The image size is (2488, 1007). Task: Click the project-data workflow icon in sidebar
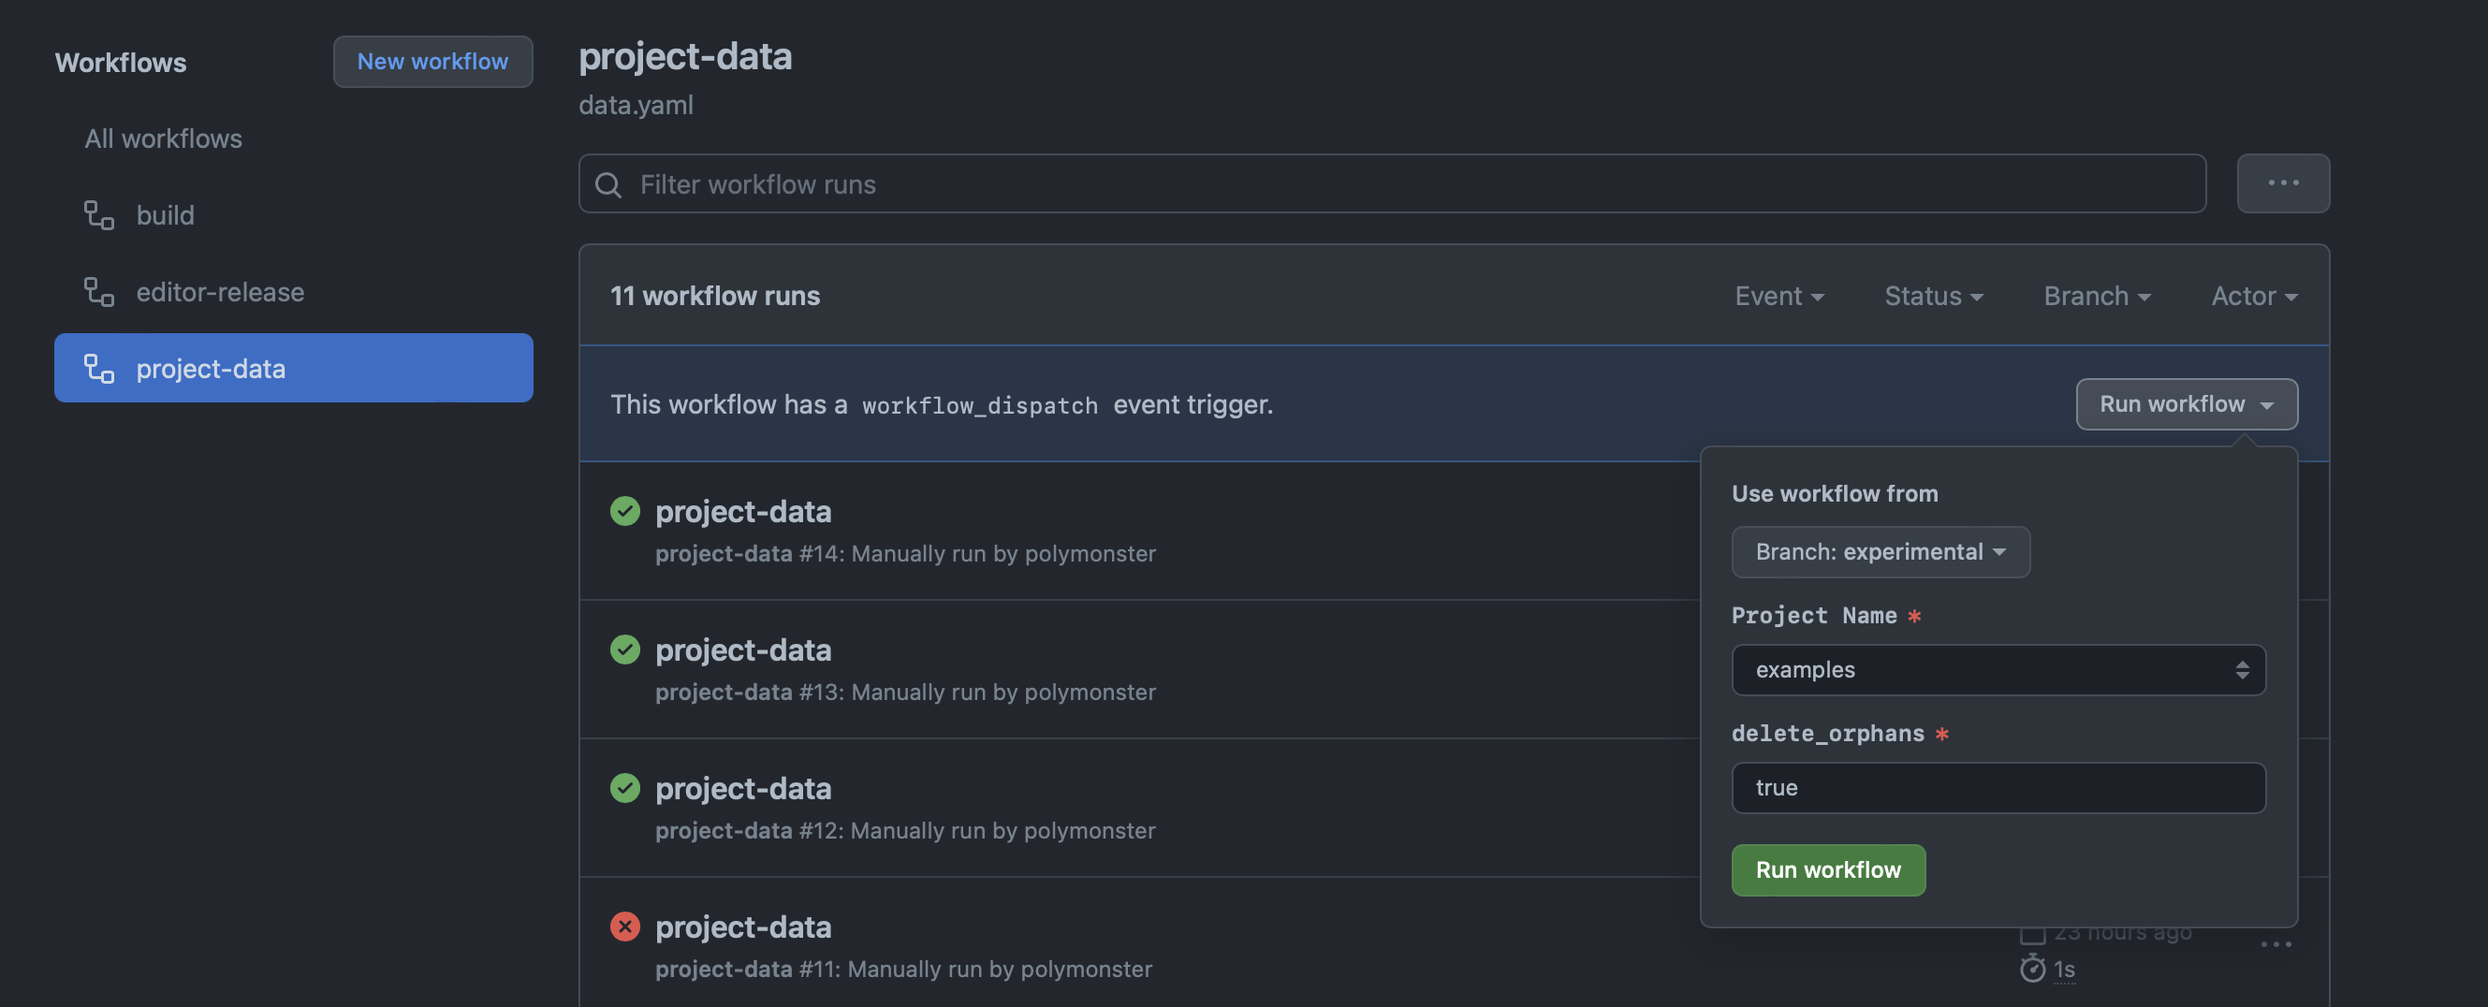[x=98, y=368]
